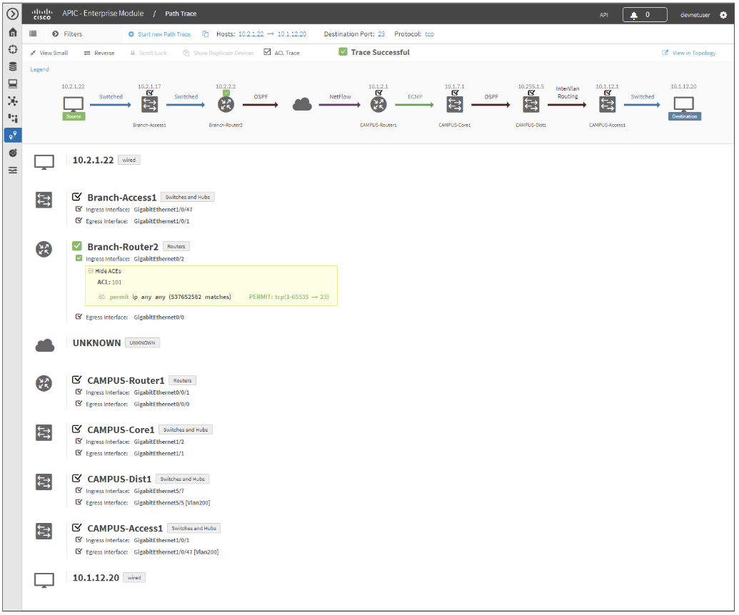Click Branch-Access1 switch icon in diagram

pyautogui.click(x=149, y=104)
